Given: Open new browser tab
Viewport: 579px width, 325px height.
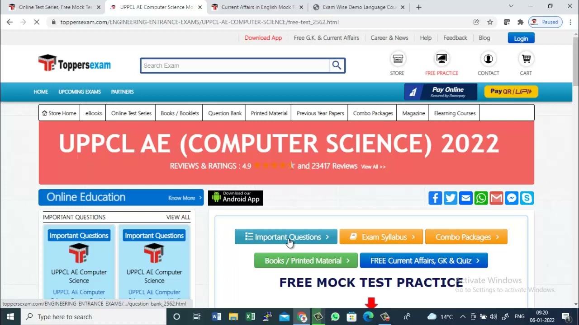Looking at the screenshot, I should click(x=419, y=7).
